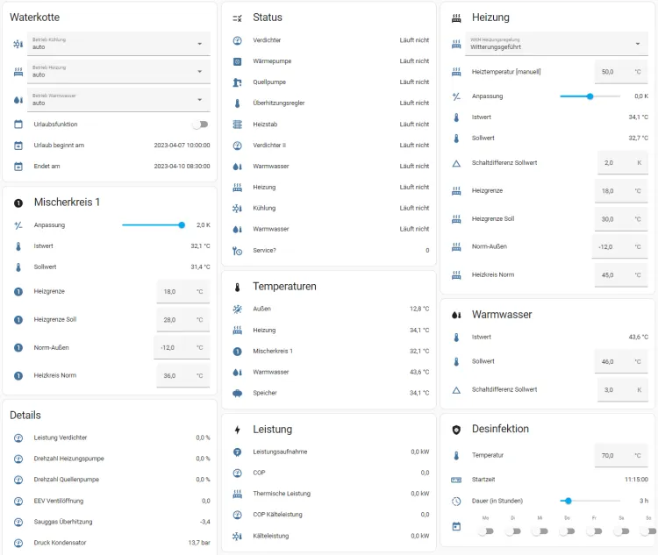Screen dimensions: 658x555
Task: Open the Betrieb Kühlung dropdown
Action: (x=118, y=44)
